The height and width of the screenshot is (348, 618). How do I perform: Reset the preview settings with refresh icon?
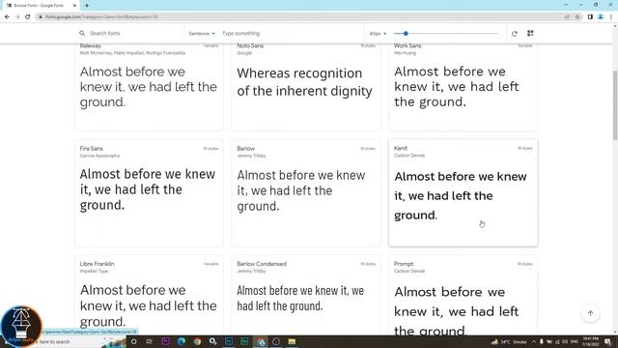(x=515, y=34)
